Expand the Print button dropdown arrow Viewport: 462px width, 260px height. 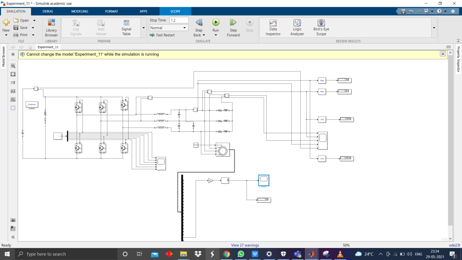click(33, 35)
